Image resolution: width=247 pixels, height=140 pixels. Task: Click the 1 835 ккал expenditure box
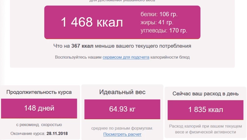pyautogui.click(x=205, y=110)
